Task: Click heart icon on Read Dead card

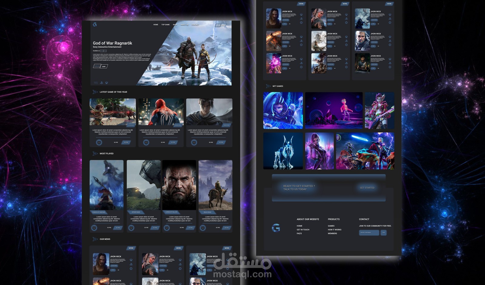Action: [203, 228]
